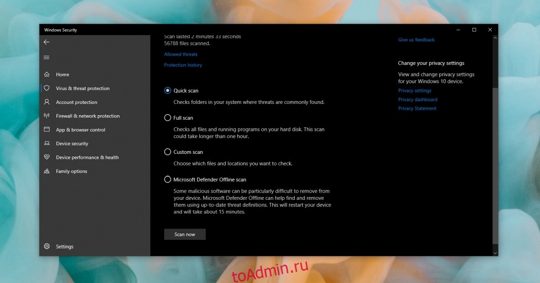Viewport: 540px width, 283px height.
Task: Collapse the navigation pane with hamburger menu
Action: [x=46, y=58]
